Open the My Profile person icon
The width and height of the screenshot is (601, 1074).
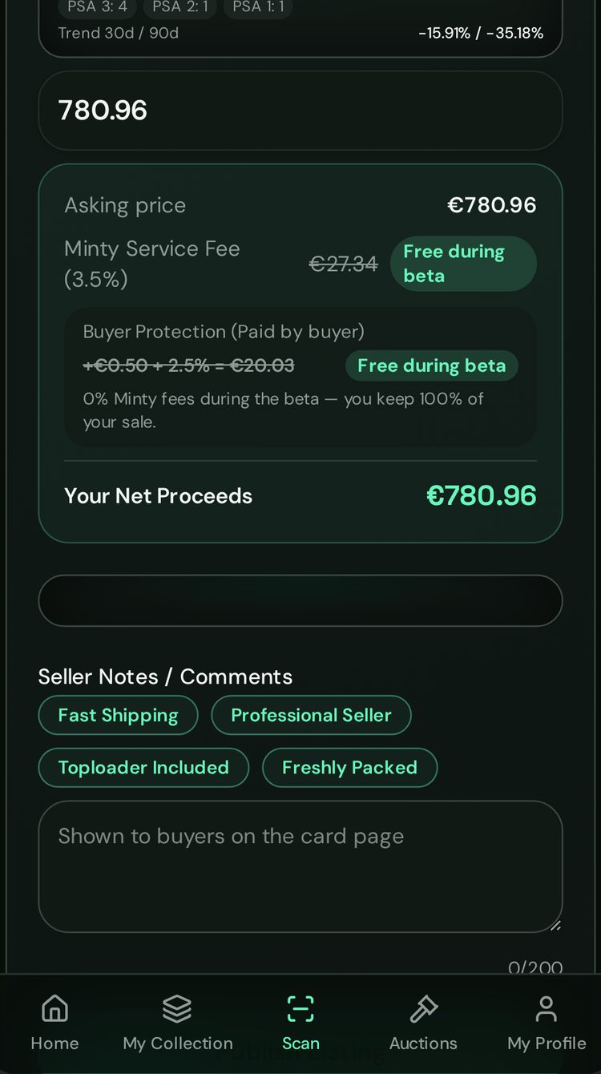[547, 1009]
